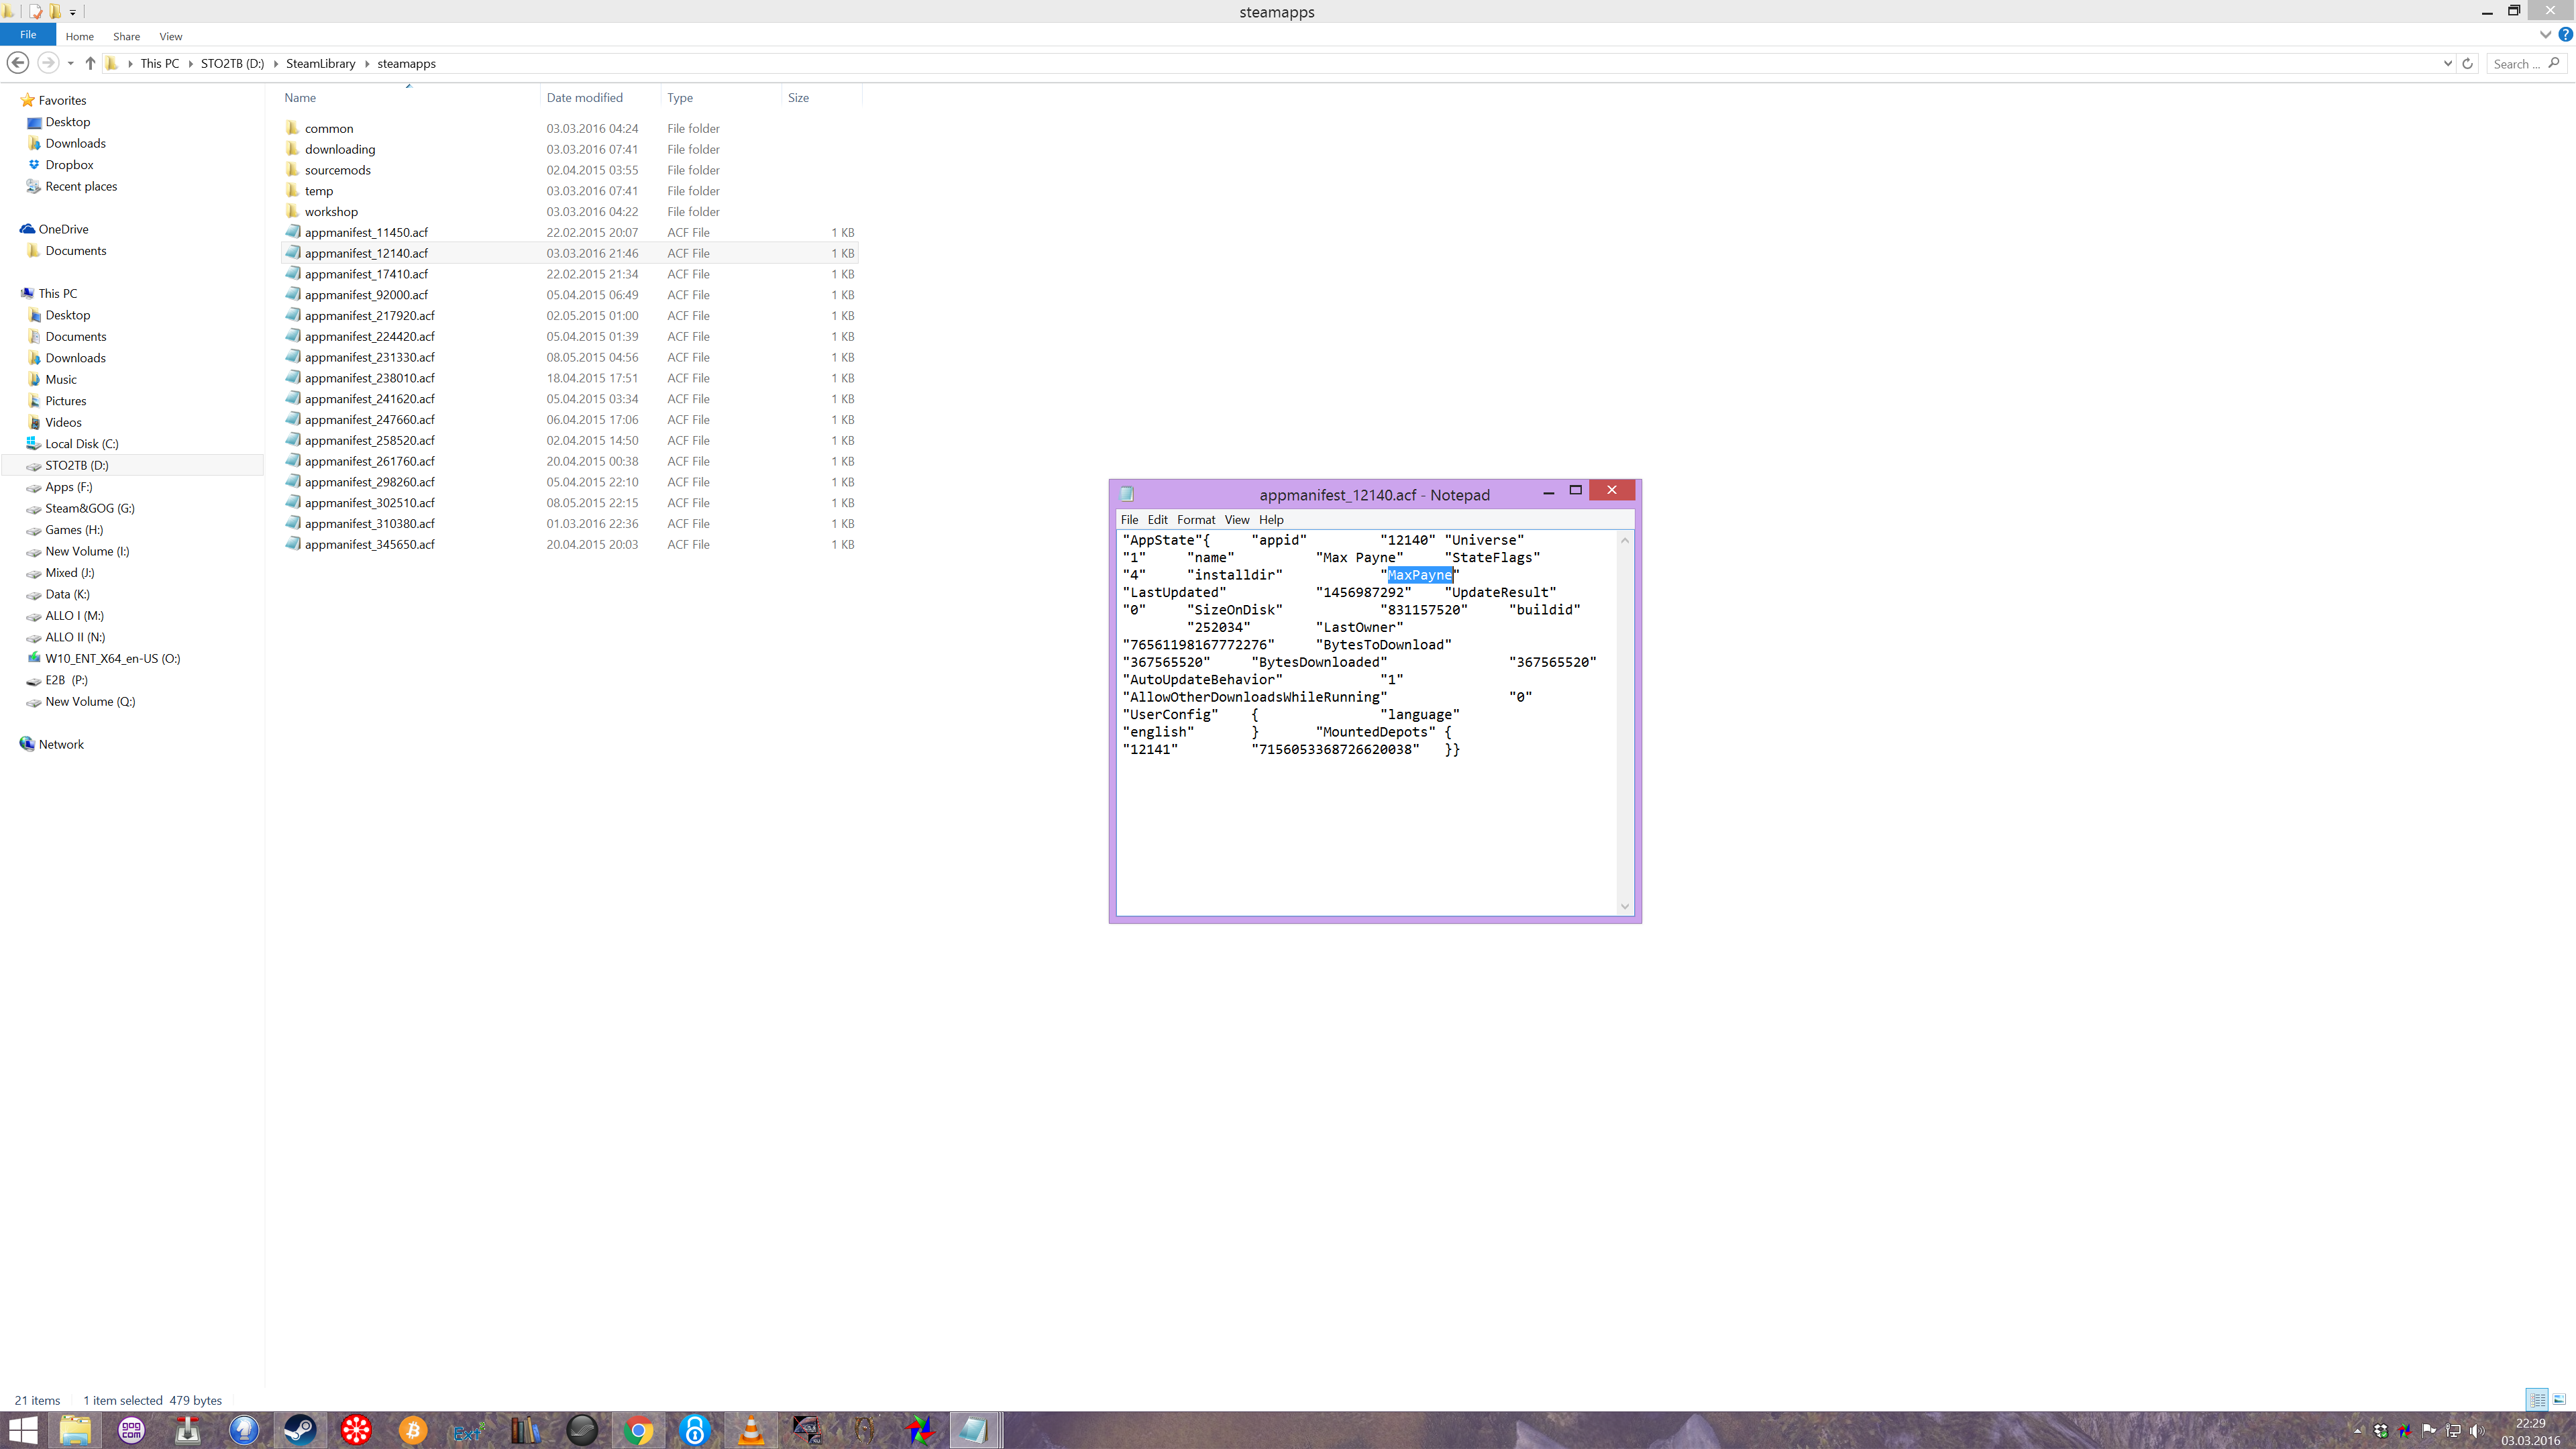Sort files by Date modified column

pyautogui.click(x=584, y=97)
